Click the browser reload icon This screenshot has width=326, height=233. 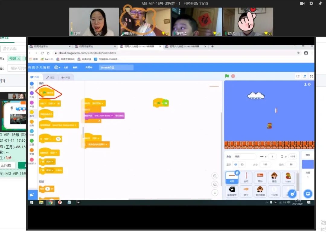[x=42, y=53]
